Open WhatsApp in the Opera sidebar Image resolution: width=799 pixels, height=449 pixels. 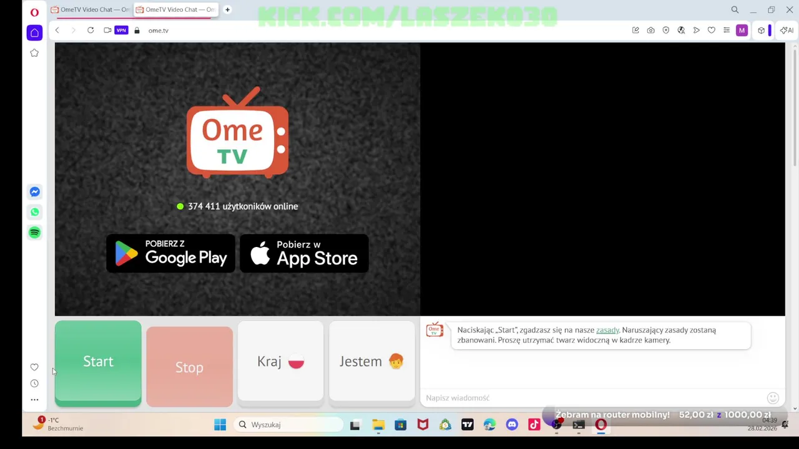[x=34, y=212]
